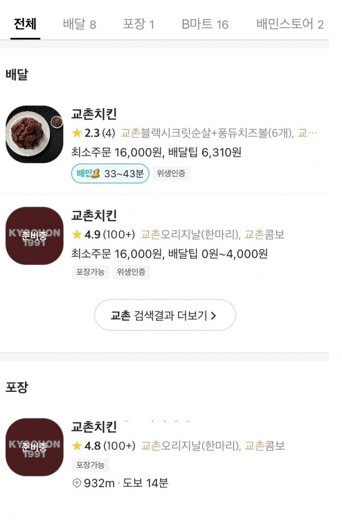Switch to the 전체 tab
The width and height of the screenshot is (342, 520).
coord(25,24)
